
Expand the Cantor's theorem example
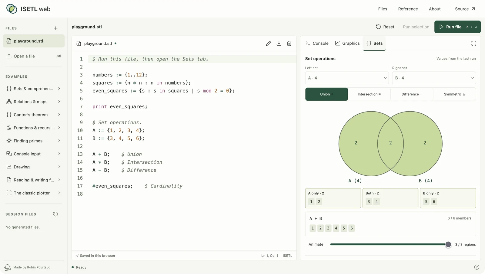tap(34, 115)
